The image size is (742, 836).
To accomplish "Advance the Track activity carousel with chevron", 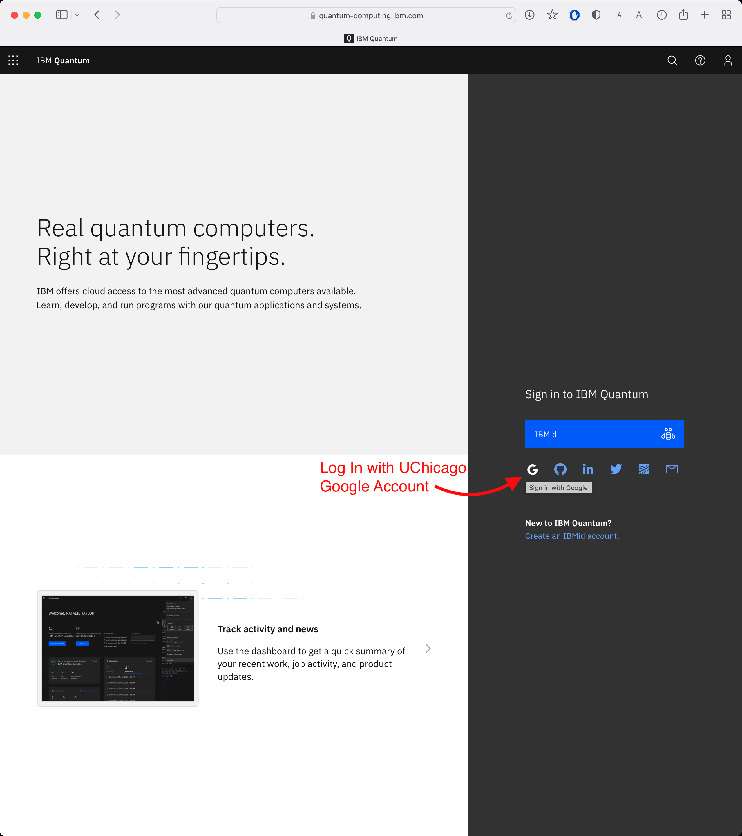I will (x=428, y=648).
